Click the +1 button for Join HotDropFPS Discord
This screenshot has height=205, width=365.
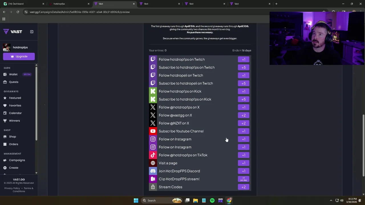[x=244, y=171]
